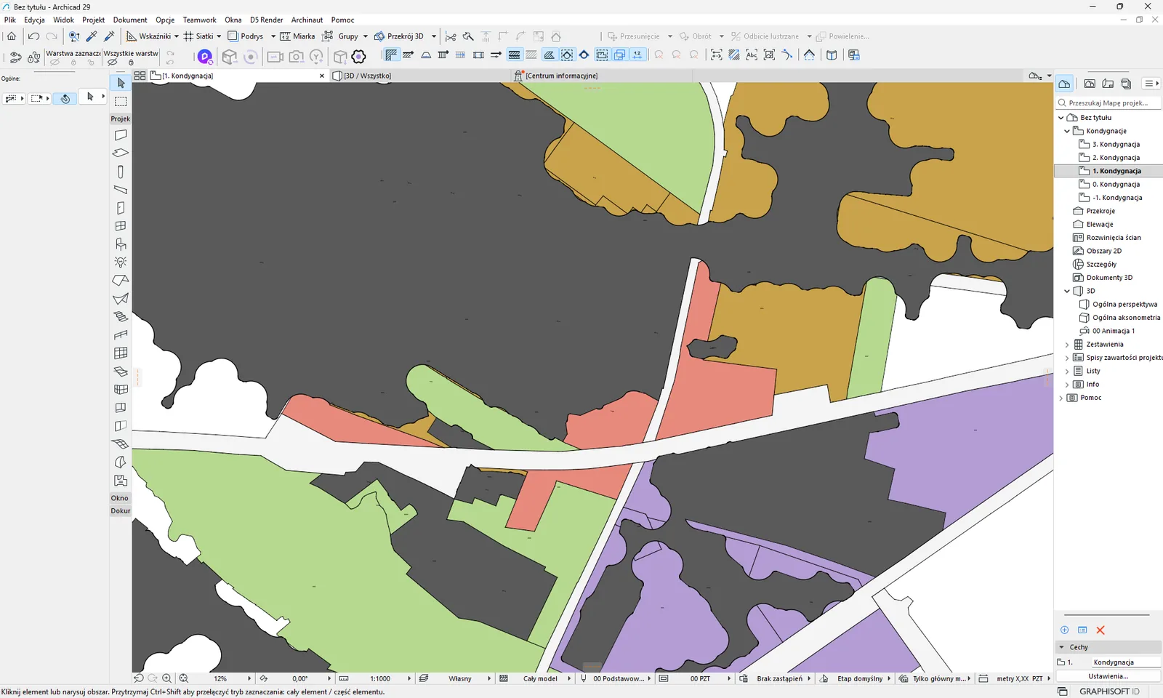Screen dimensions: 1163x698
Task: Toggle the Podrys trace reference button
Action: tap(246, 36)
